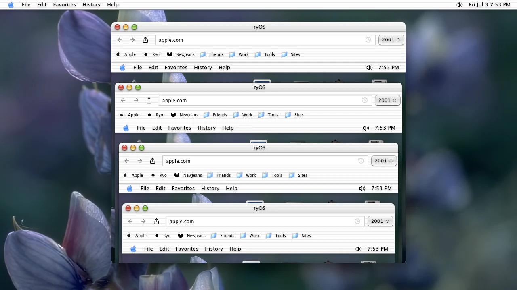The height and width of the screenshot is (290, 517).
Task: Open Apple favorite in innermost ryOS window
Action: [x=137, y=236]
